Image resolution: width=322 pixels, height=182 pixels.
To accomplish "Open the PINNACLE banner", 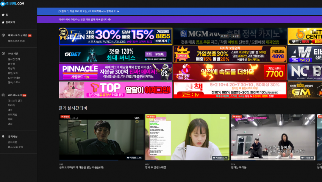I will [x=116, y=72].
